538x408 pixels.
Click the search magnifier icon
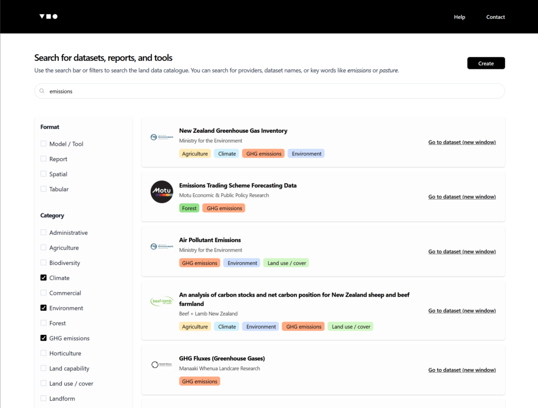tap(42, 91)
